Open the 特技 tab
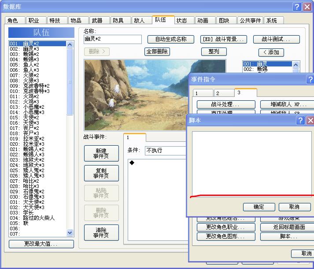This screenshot has width=314, height=269. [57, 20]
